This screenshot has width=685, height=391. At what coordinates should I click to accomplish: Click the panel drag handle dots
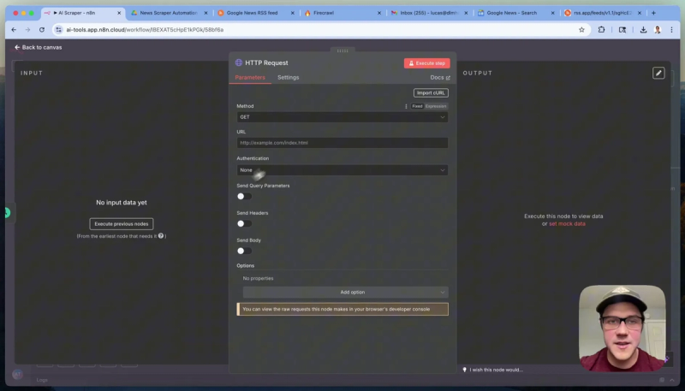[342, 50]
